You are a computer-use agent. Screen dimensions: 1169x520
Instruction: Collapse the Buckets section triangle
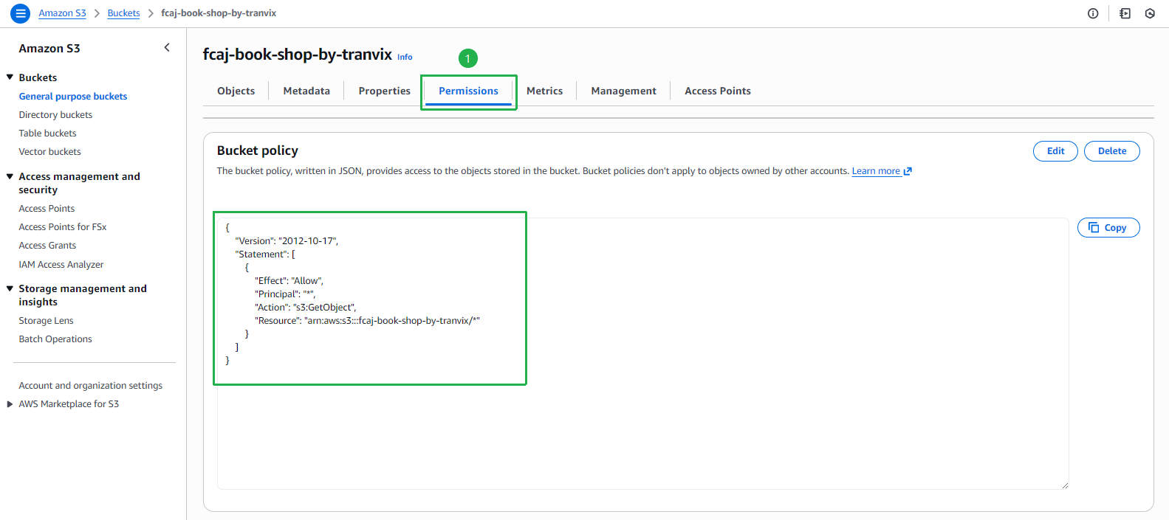(10, 77)
